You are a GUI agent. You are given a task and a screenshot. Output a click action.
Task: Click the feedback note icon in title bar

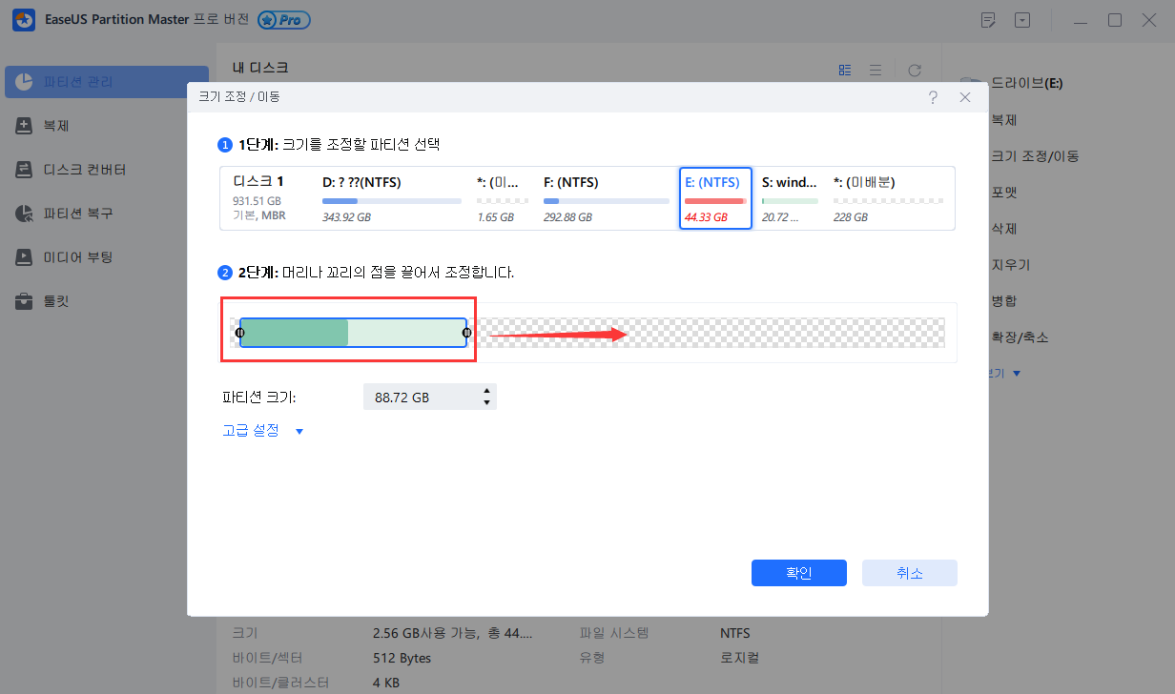[988, 19]
